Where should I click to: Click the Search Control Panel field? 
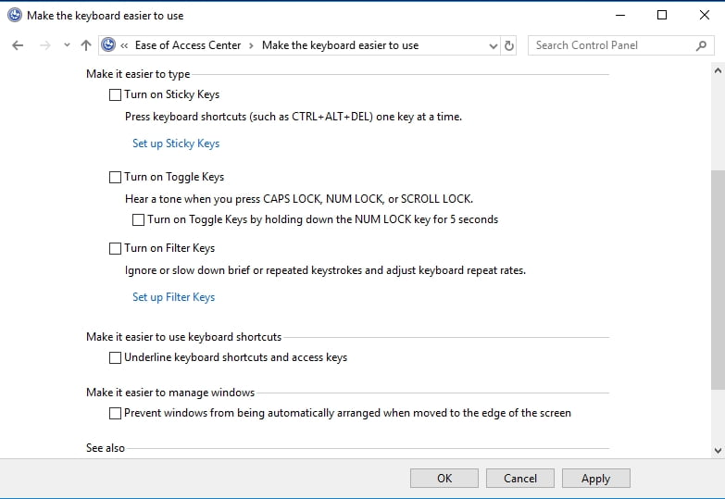click(613, 45)
